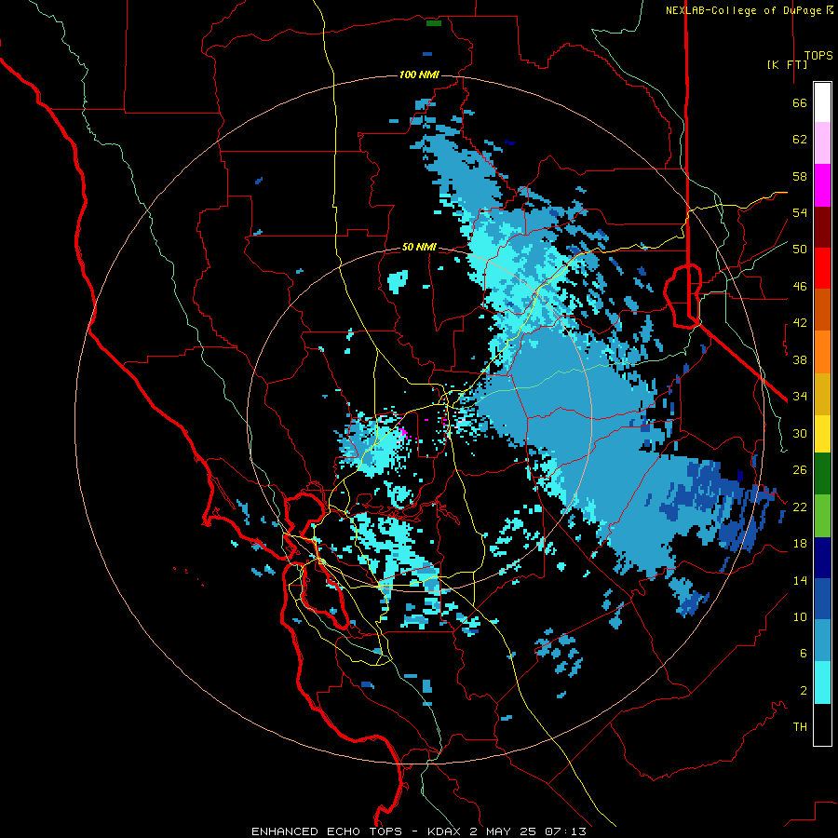The image size is (838, 838).
Task: Click the legend value 54
Action: (x=800, y=212)
